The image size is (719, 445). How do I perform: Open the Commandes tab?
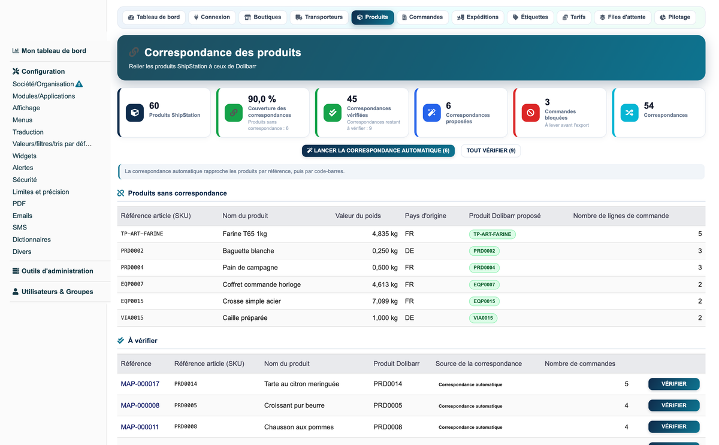tap(423, 17)
